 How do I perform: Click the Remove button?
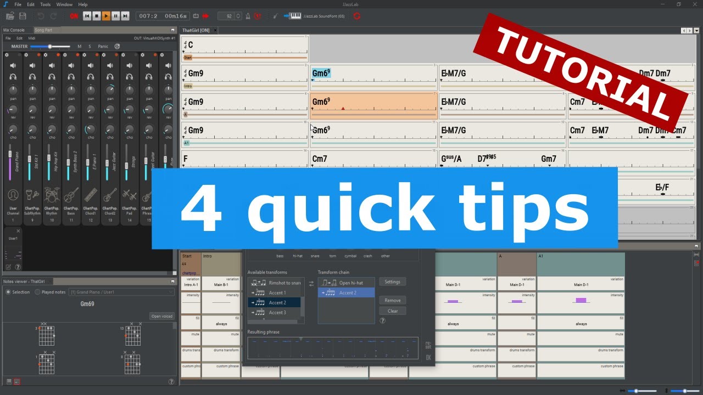click(392, 301)
